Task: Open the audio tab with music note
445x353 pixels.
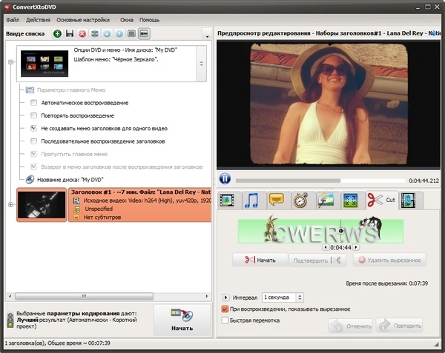Action: coord(251,200)
